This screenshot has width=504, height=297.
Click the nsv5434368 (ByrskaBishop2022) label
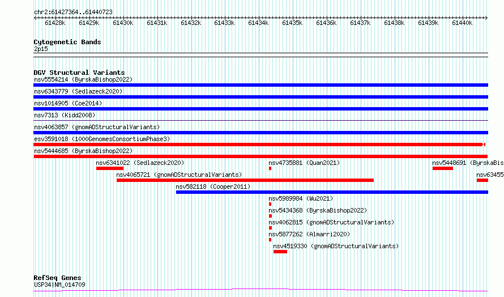pos(318,210)
